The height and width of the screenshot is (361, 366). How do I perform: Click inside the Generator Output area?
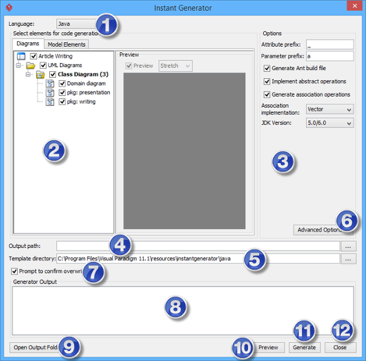tap(183, 311)
